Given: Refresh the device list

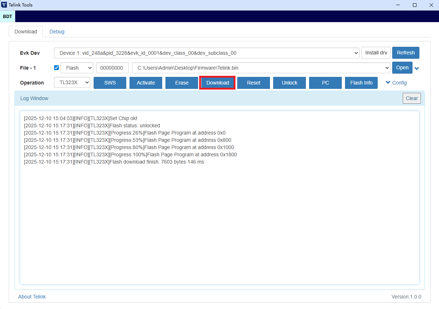Looking at the screenshot, I should click(406, 53).
